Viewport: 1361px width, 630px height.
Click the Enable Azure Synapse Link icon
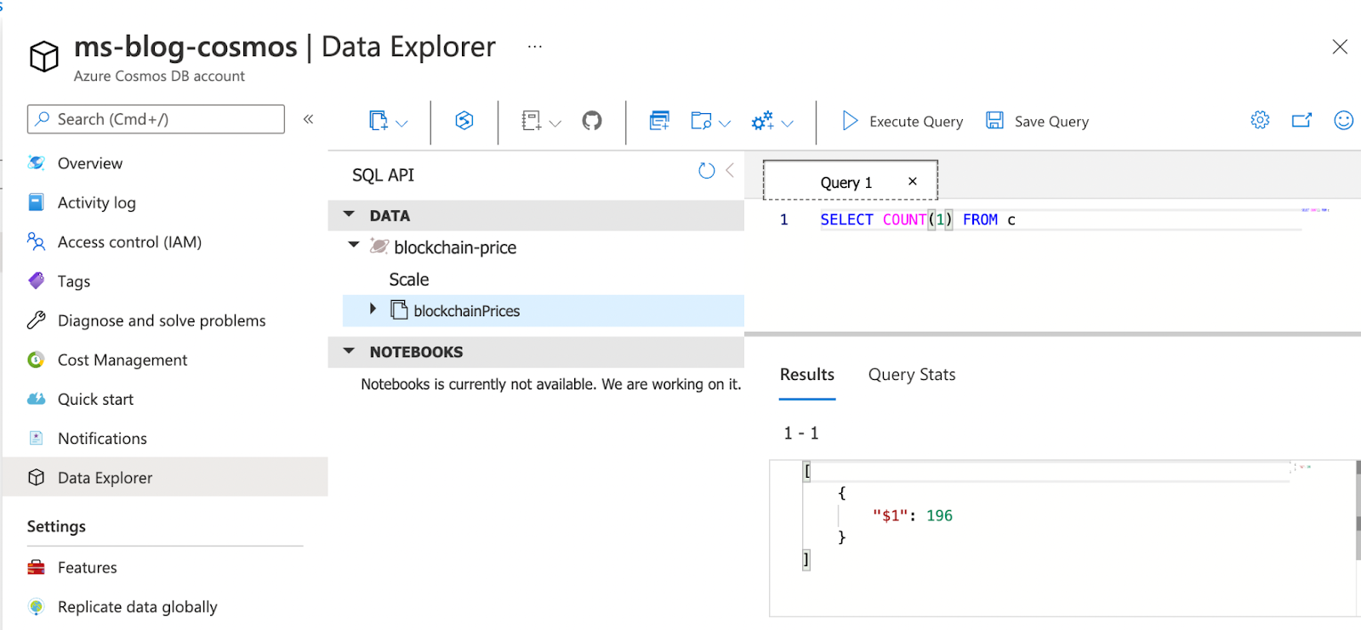[x=464, y=121]
